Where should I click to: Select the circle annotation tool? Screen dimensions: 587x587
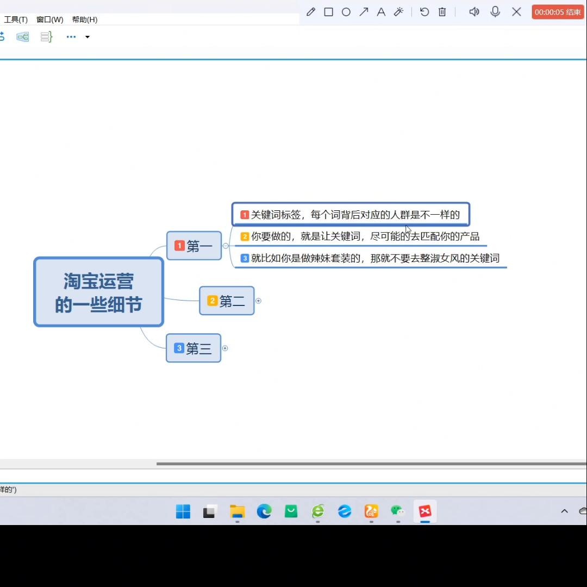(346, 12)
